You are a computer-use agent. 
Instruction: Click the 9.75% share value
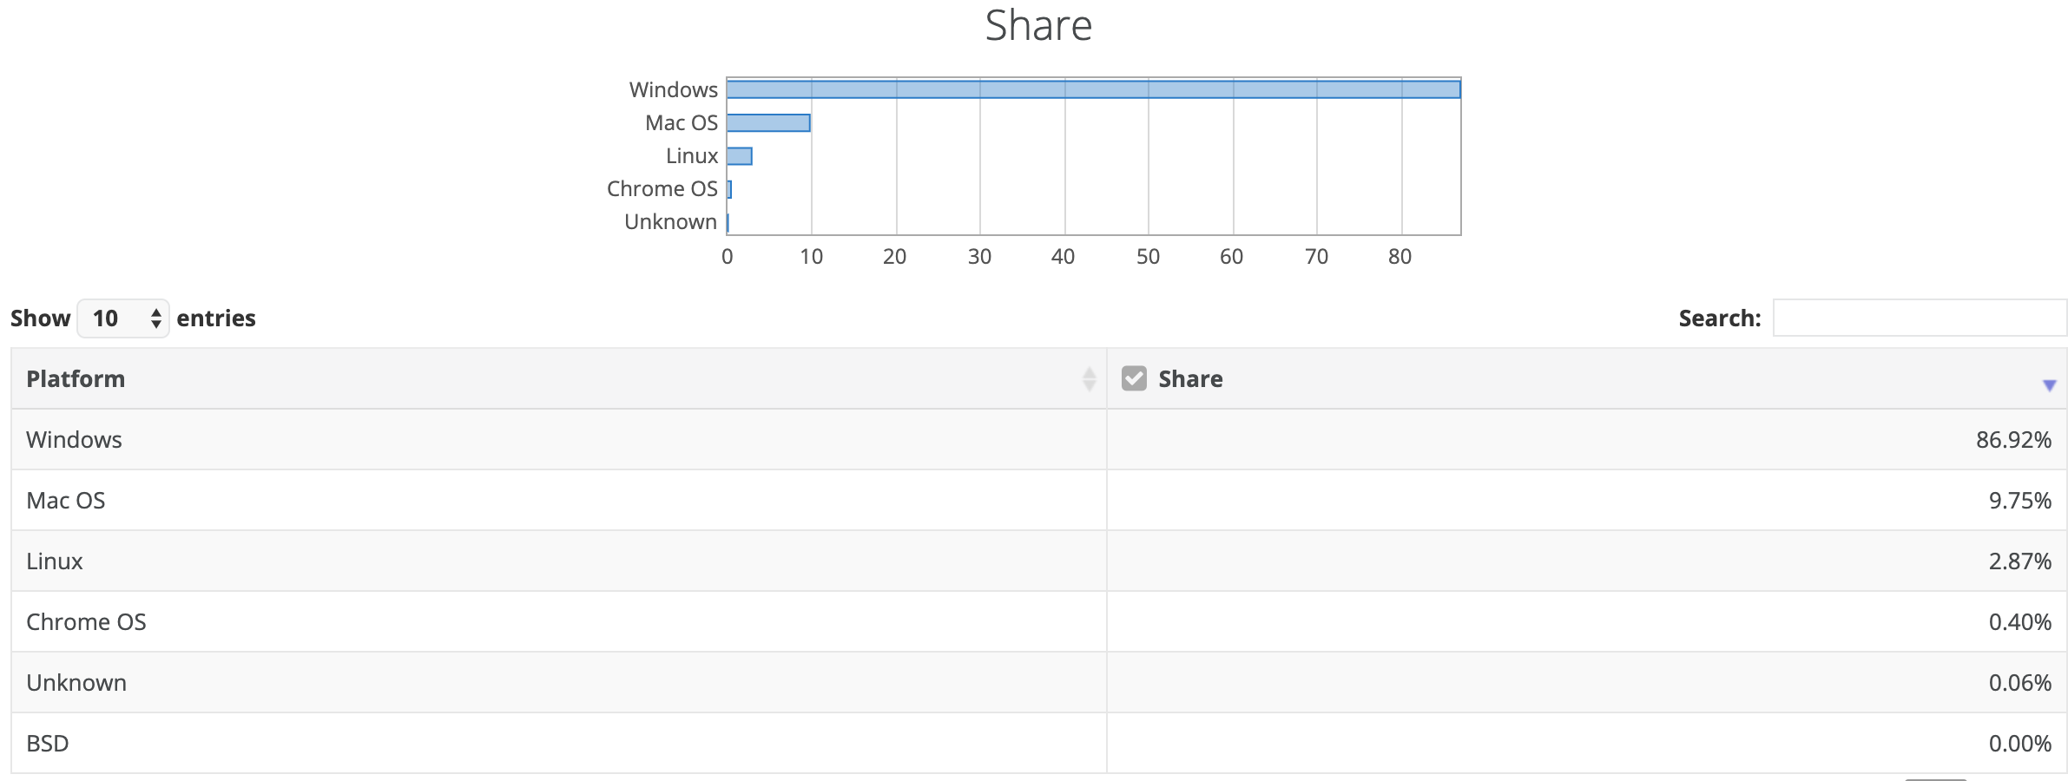point(2019,501)
